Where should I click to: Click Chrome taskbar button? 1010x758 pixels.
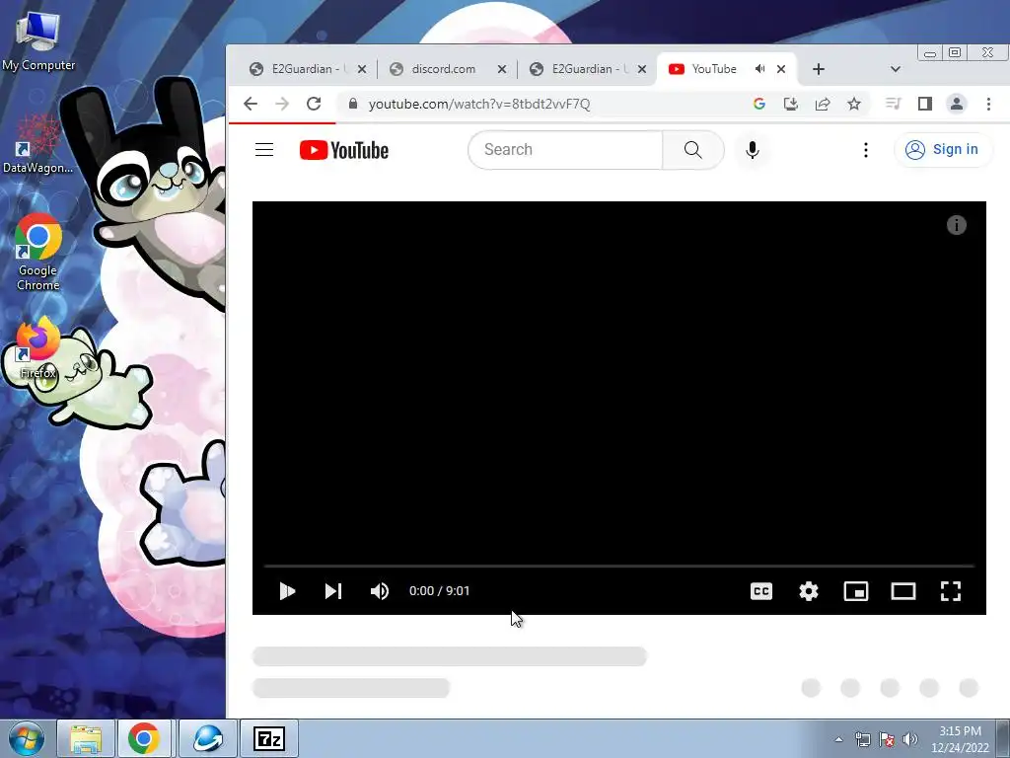click(x=144, y=738)
